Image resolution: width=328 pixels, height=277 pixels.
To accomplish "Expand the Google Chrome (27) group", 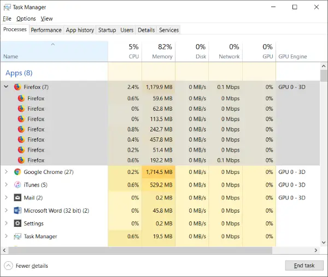I will click(x=6, y=172).
